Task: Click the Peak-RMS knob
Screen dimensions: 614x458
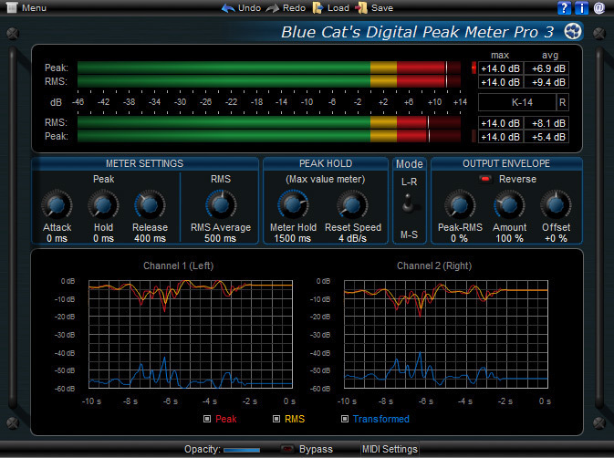Action: pyautogui.click(x=460, y=204)
